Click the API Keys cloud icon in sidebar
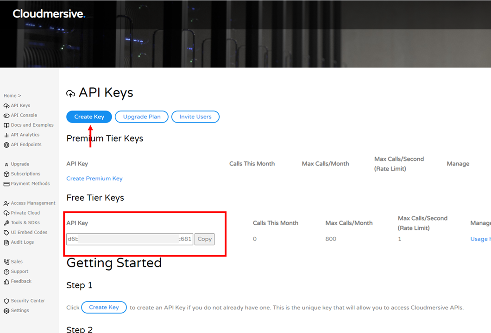This screenshot has width=491, height=333. [6, 106]
